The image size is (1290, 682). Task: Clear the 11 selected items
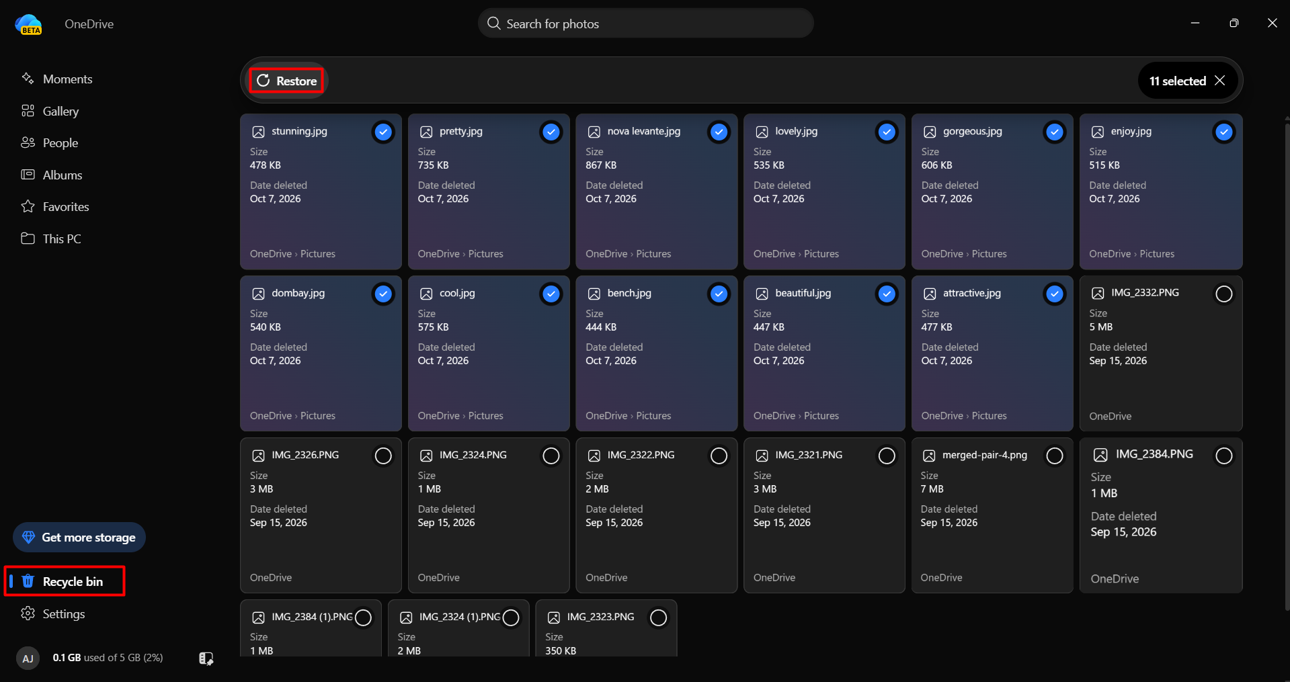click(x=1219, y=81)
